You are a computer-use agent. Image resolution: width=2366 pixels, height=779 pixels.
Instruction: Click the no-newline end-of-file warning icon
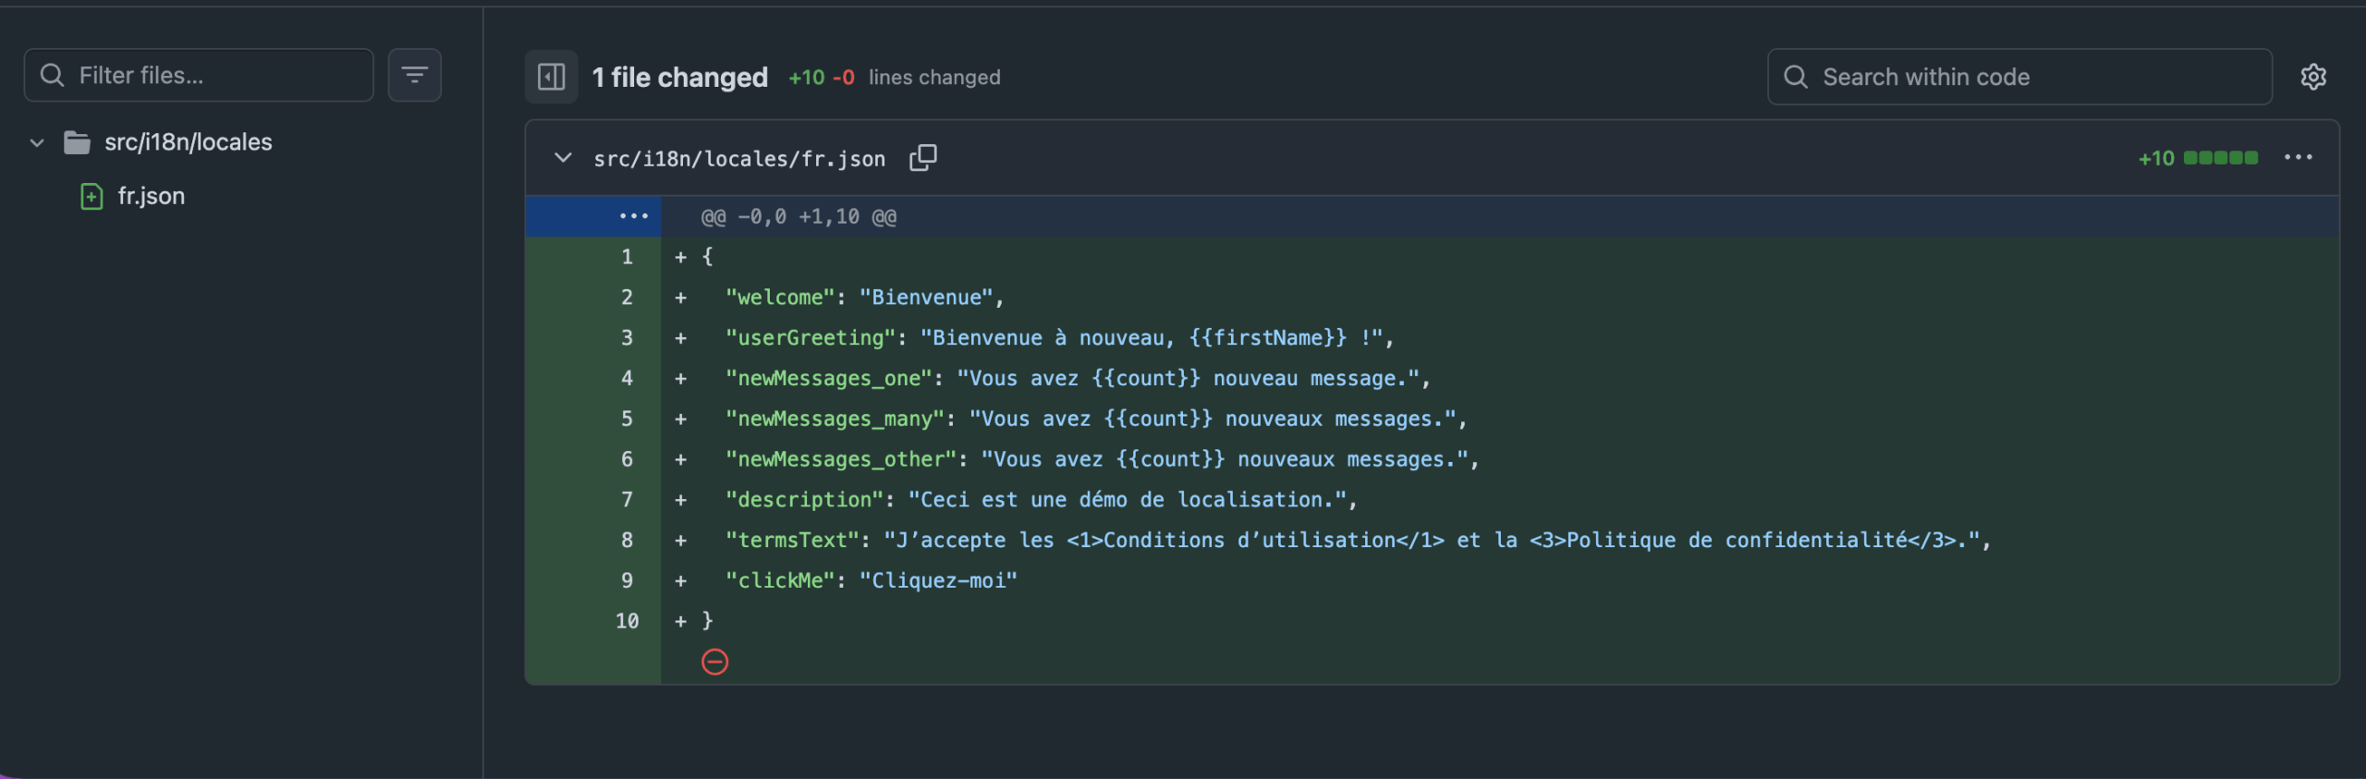pos(714,662)
